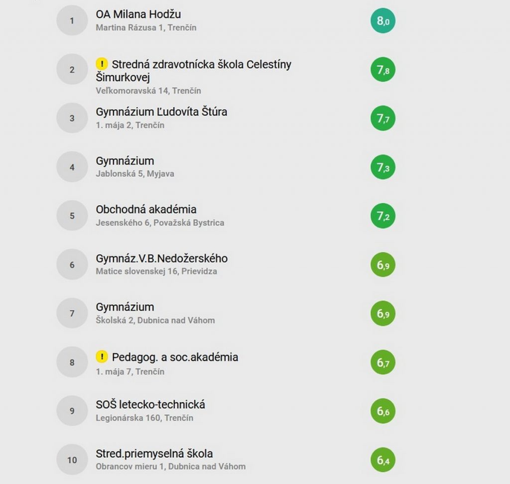510x484 pixels.
Task: Click the 7,8 rating circle
Action: (383, 70)
